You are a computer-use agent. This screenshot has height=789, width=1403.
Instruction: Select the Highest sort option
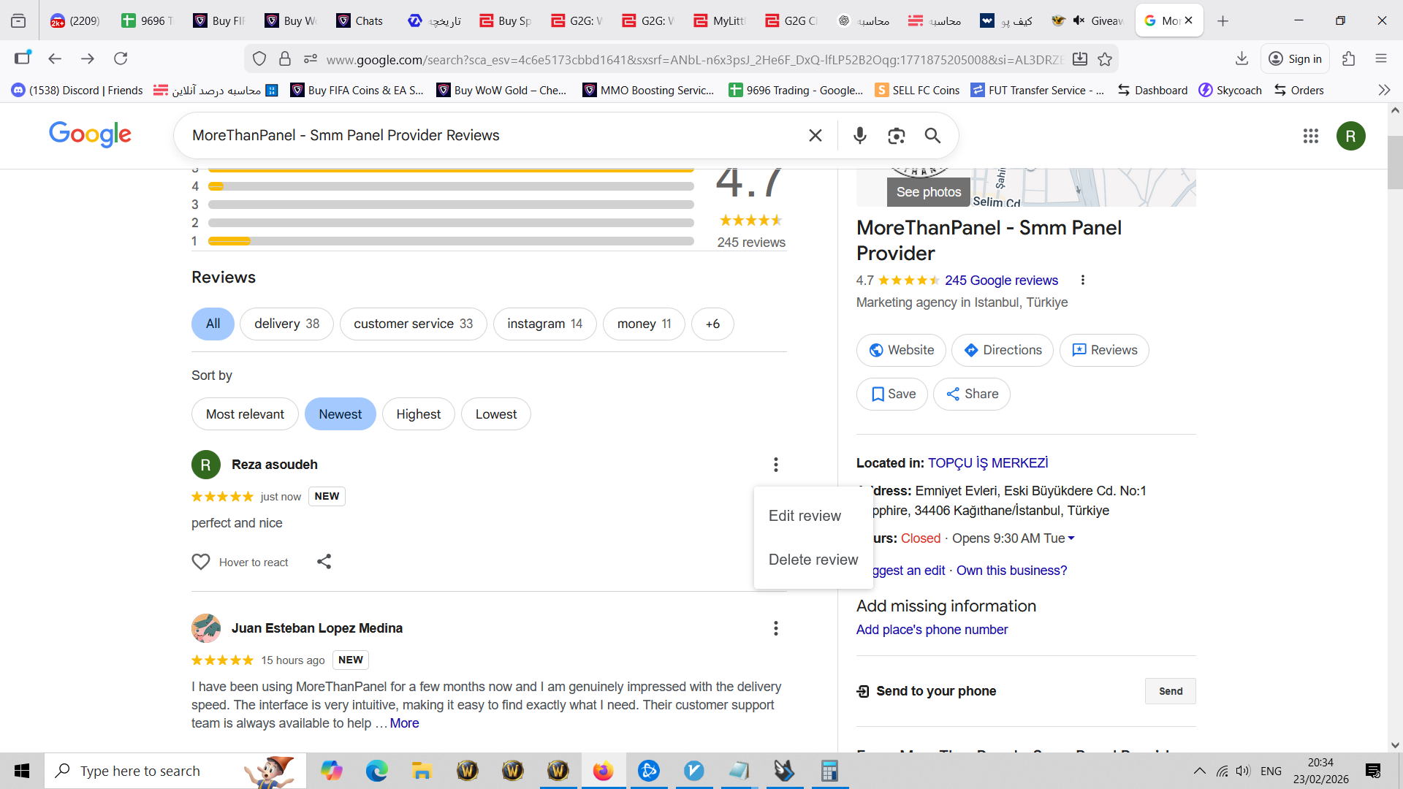[418, 414]
